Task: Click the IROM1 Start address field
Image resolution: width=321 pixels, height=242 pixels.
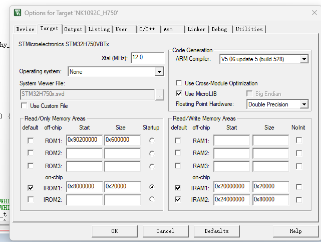Action: (84, 187)
